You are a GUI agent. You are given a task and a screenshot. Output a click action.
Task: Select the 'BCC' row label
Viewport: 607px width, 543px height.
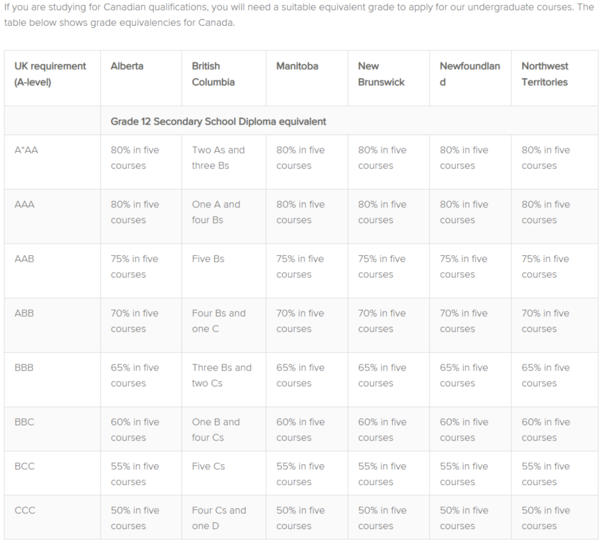[x=24, y=466]
